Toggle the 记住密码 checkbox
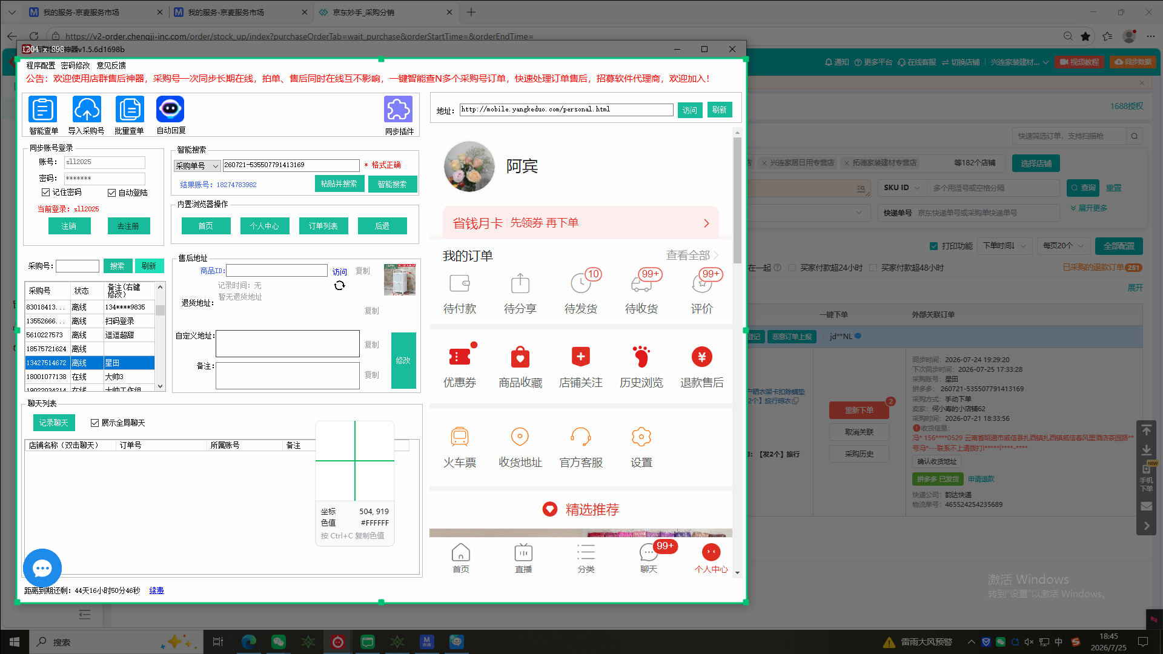This screenshot has width=1163, height=654. coord(45,192)
